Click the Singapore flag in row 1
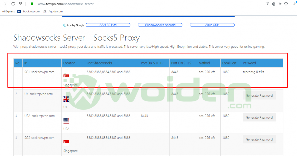 pyautogui.click(x=66, y=76)
